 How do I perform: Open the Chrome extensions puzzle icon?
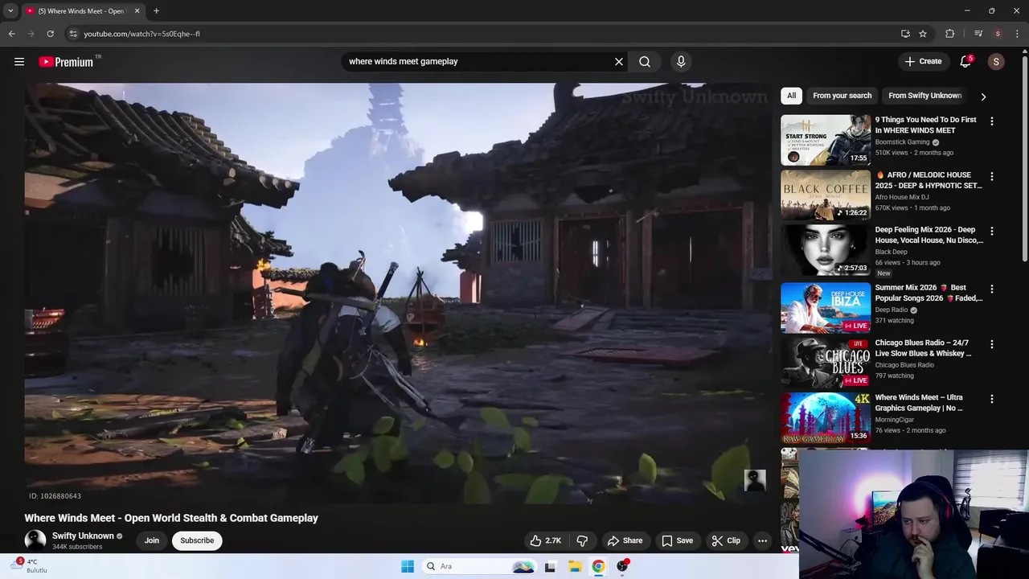click(950, 34)
